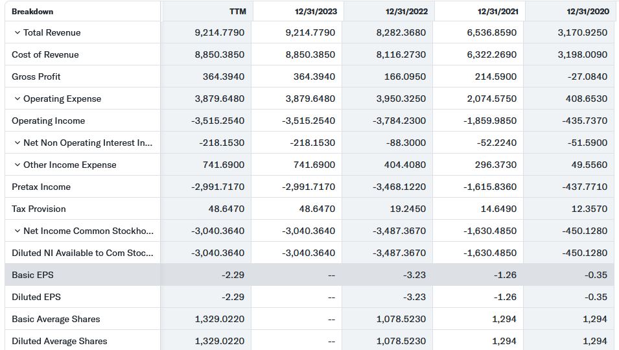This screenshot has height=350, width=619.
Task: Click TTM Total Revenue value 9,214.7790
Action: pos(220,33)
